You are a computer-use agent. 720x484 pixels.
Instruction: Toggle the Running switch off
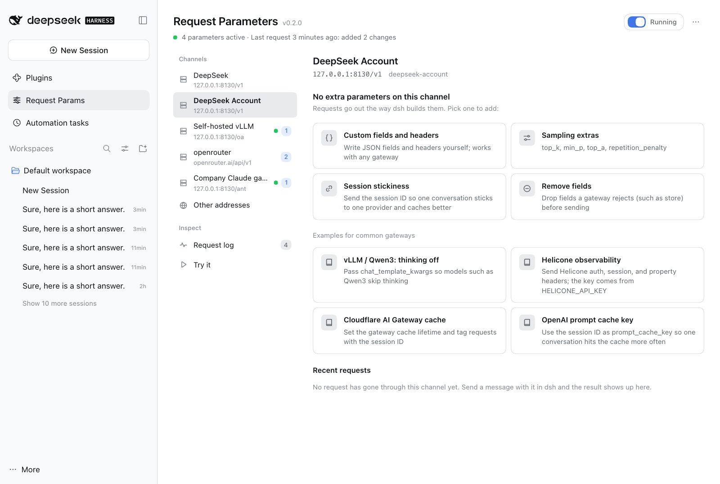click(x=637, y=22)
